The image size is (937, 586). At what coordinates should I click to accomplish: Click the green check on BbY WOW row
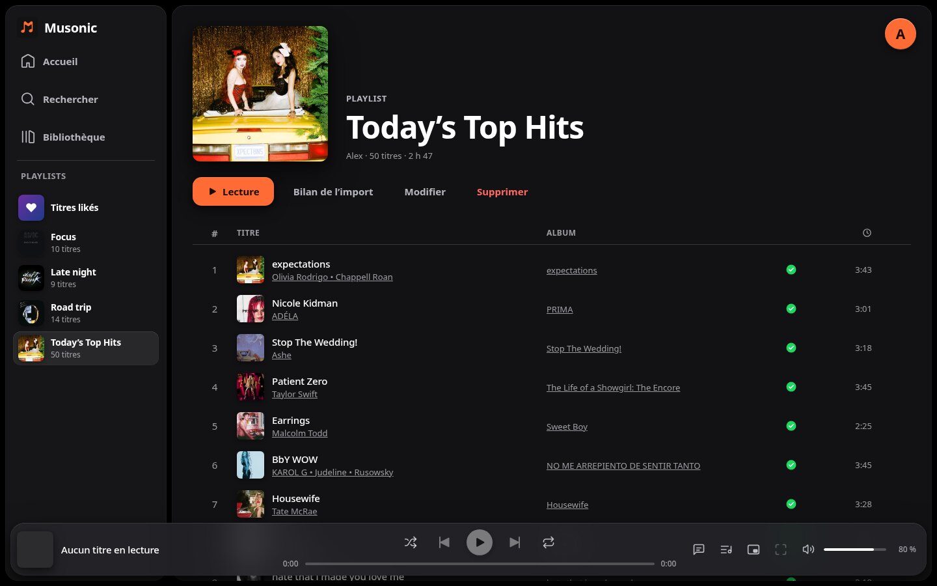pos(791,465)
